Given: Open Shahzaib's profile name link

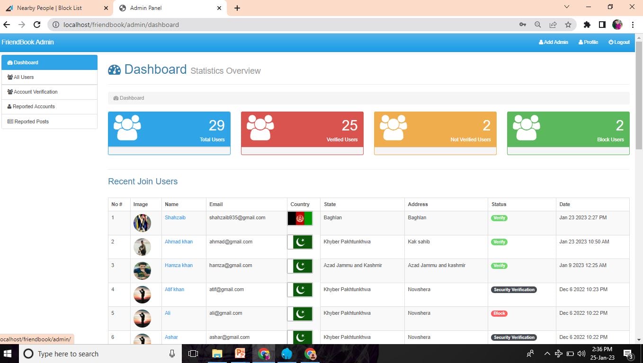Looking at the screenshot, I should [x=175, y=217].
